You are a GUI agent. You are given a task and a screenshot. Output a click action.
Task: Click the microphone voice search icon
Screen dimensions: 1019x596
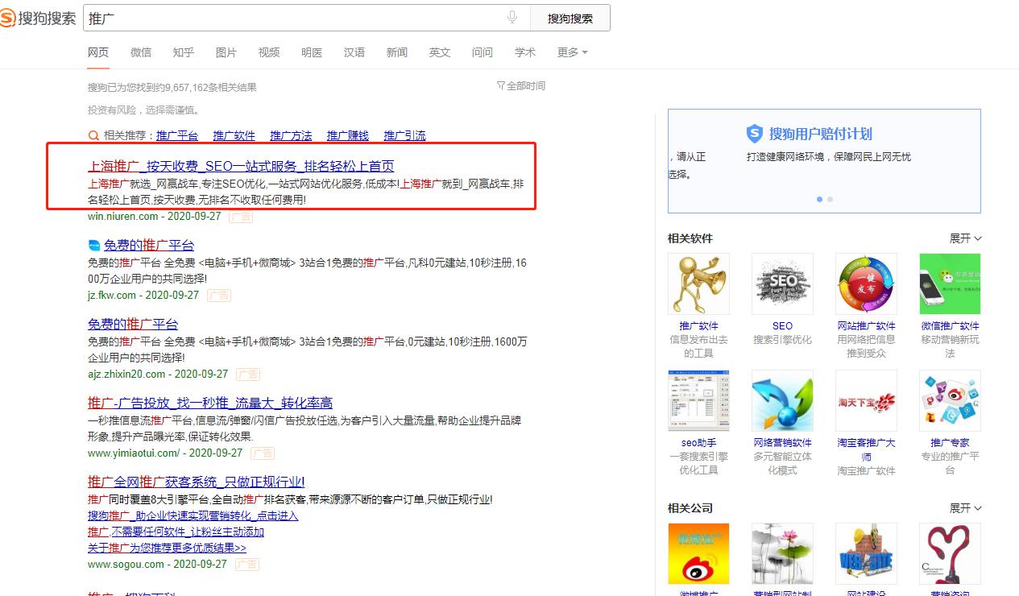click(512, 18)
